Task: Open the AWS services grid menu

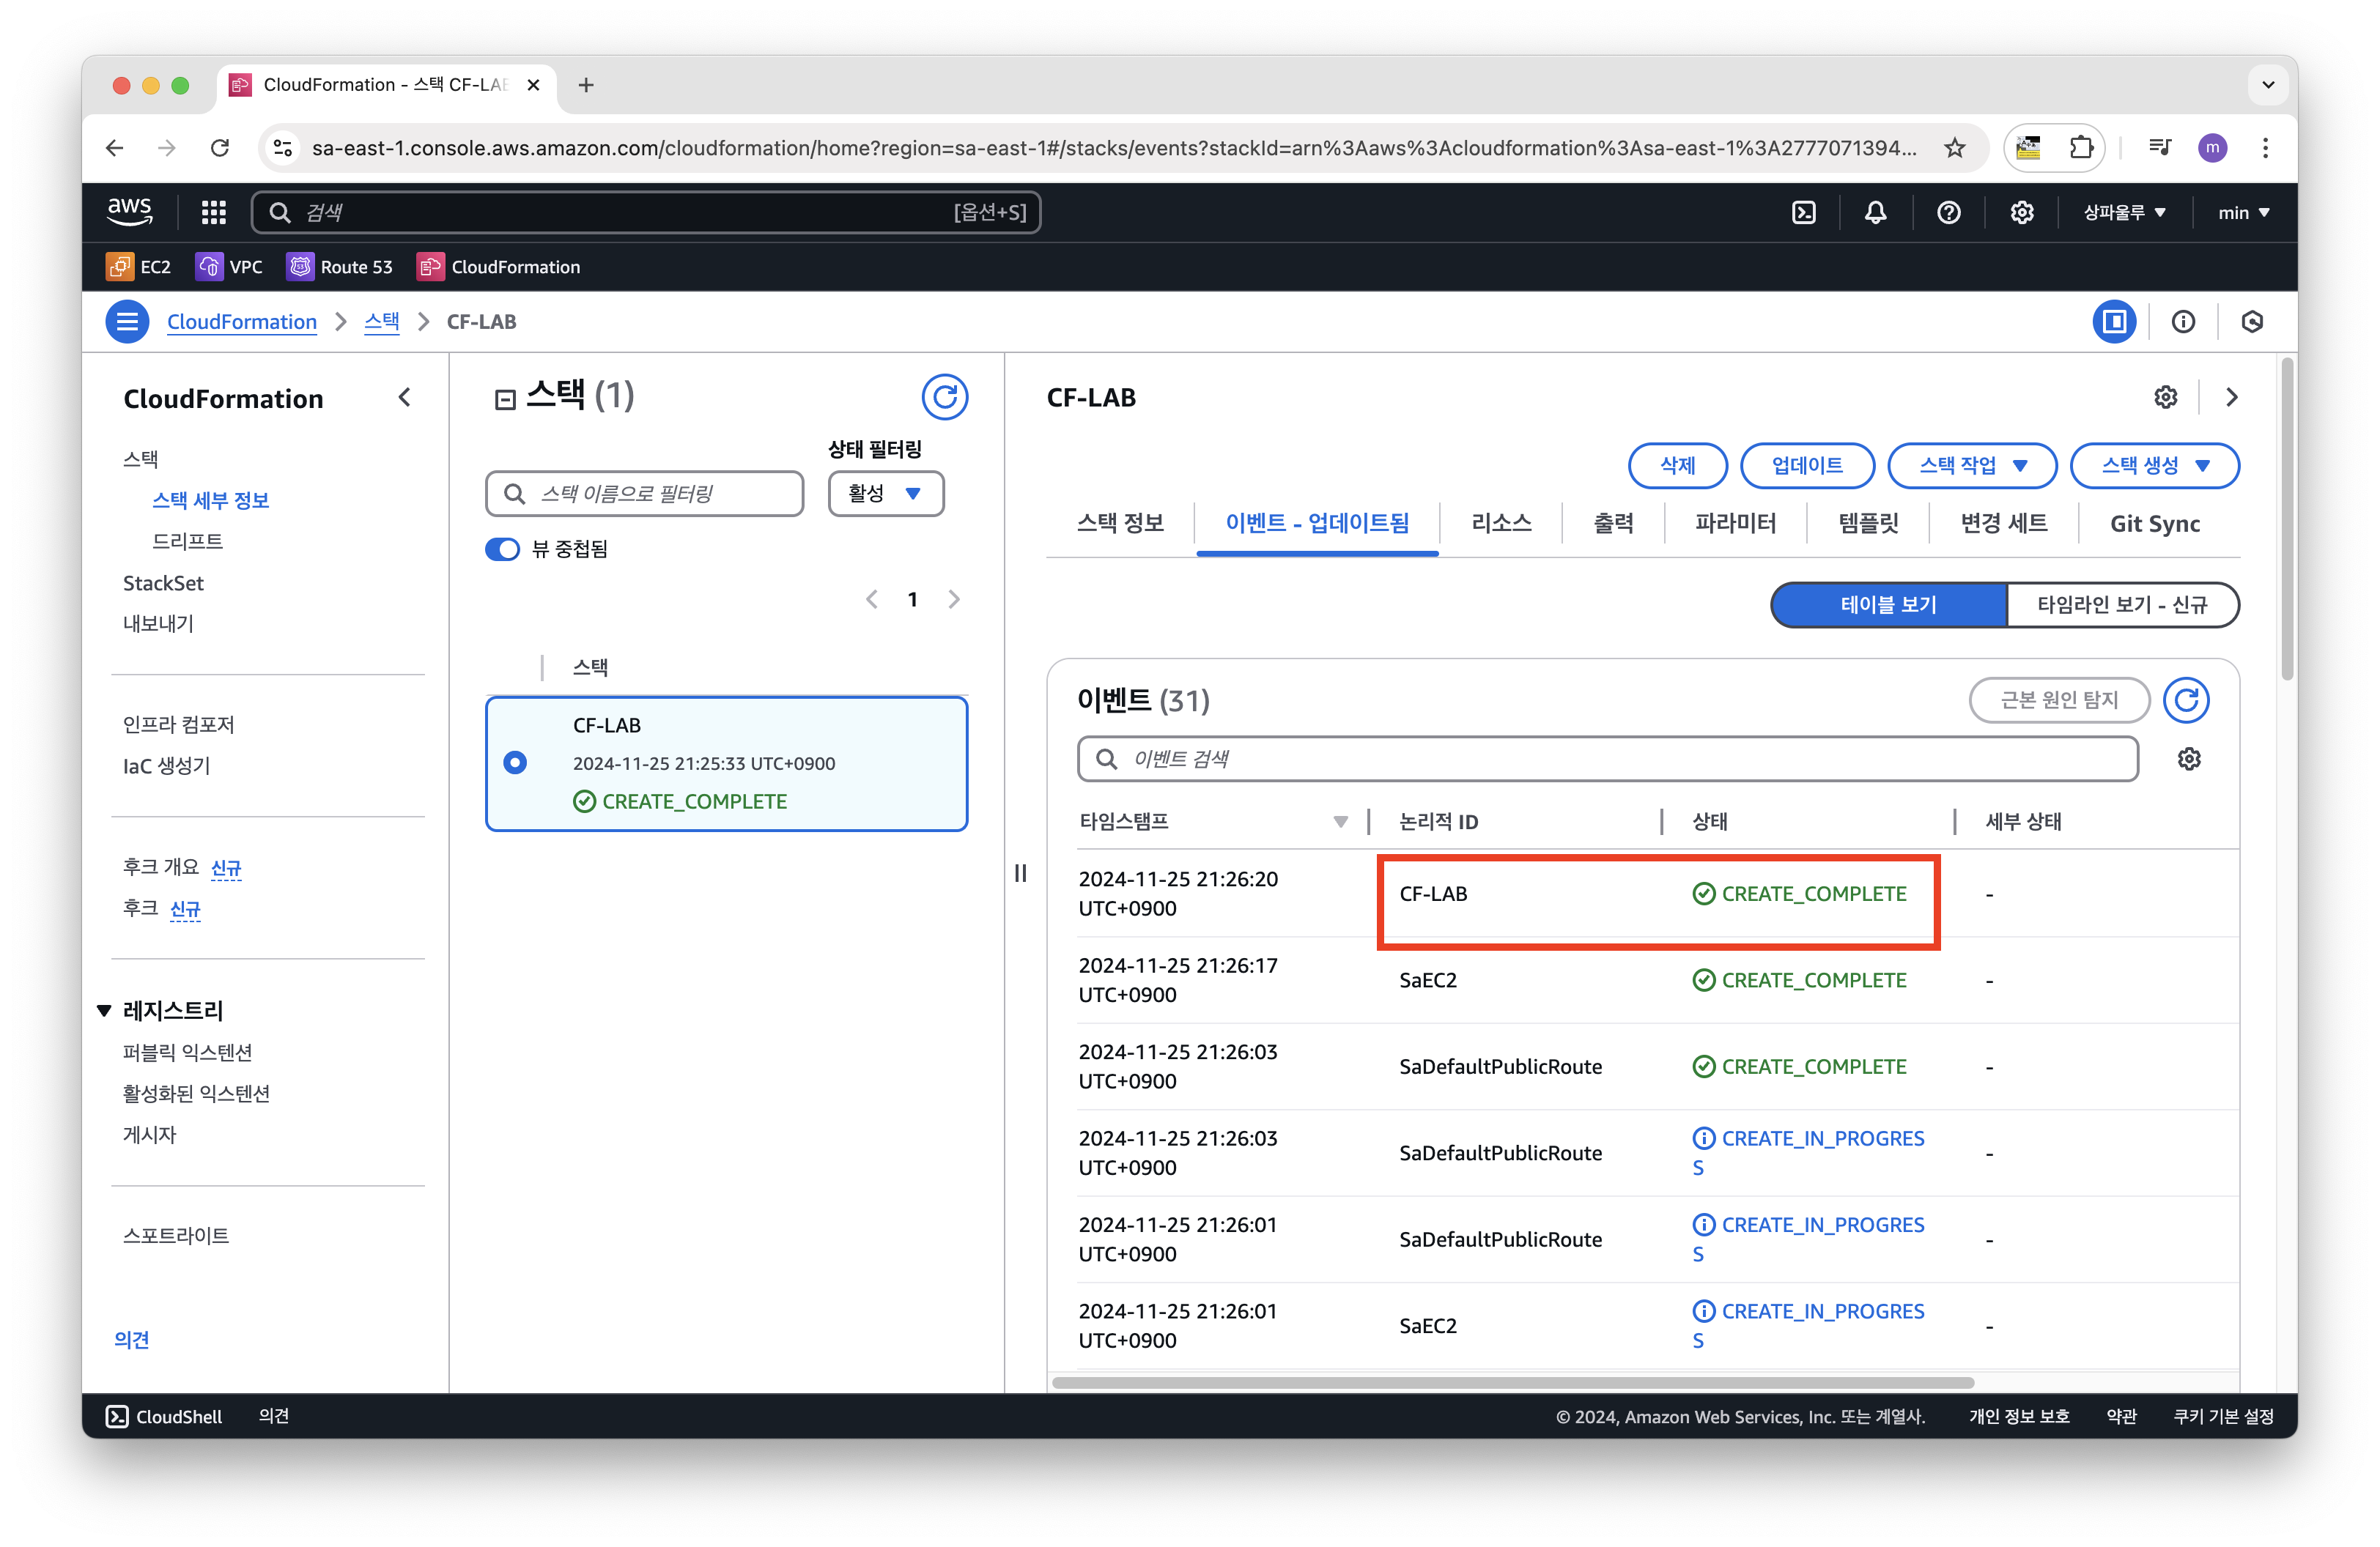Action: 213,212
